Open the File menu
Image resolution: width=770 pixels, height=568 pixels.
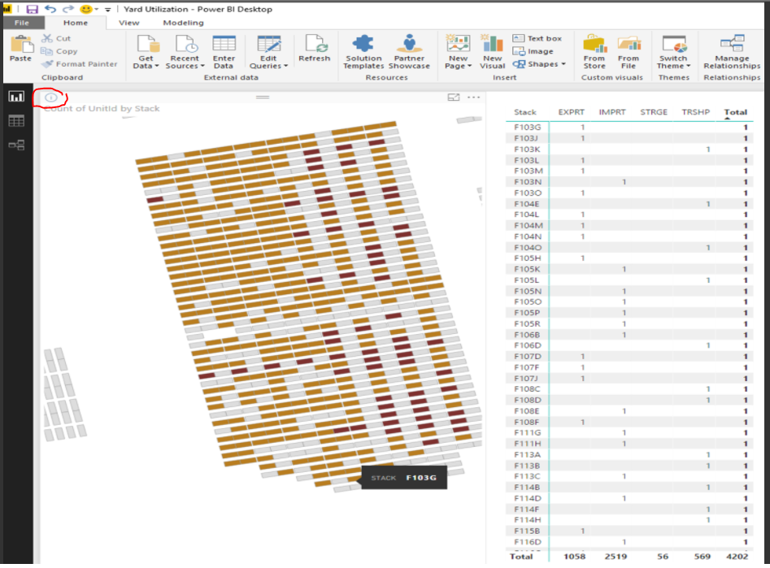point(22,23)
